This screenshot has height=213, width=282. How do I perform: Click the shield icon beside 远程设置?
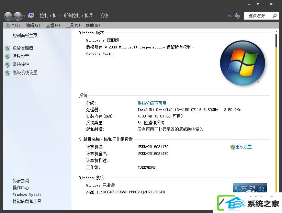point(8,57)
